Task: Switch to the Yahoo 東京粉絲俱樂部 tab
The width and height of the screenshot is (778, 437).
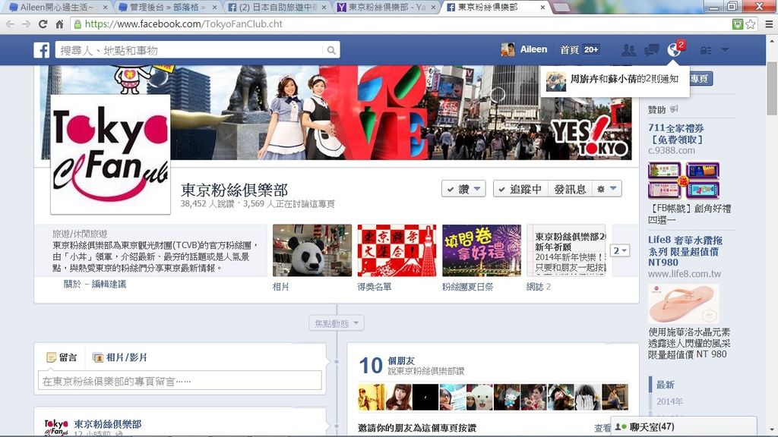Action: pos(385,8)
